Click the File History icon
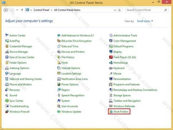173x130 pixels. [59, 57]
